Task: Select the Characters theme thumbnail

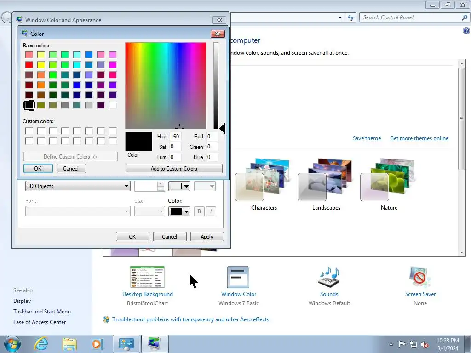Action: pos(263,180)
